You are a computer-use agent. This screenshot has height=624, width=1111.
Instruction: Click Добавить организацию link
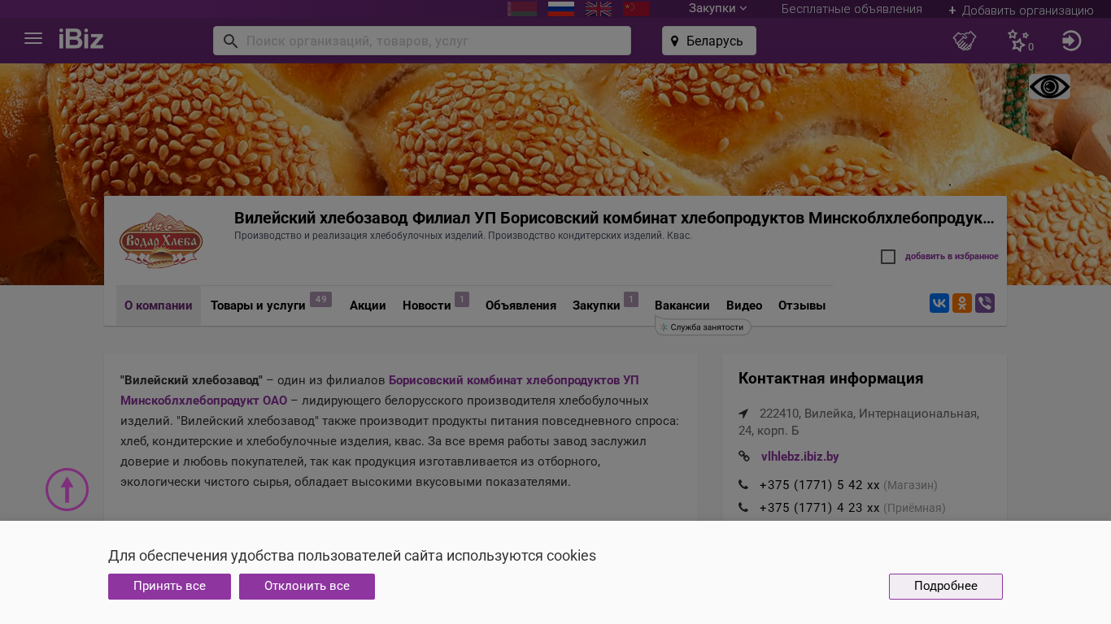(x=1021, y=11)
